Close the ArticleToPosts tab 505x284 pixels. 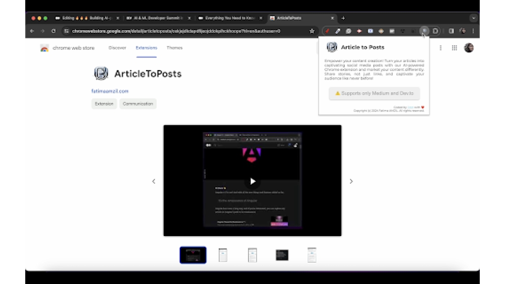(332, 18)
